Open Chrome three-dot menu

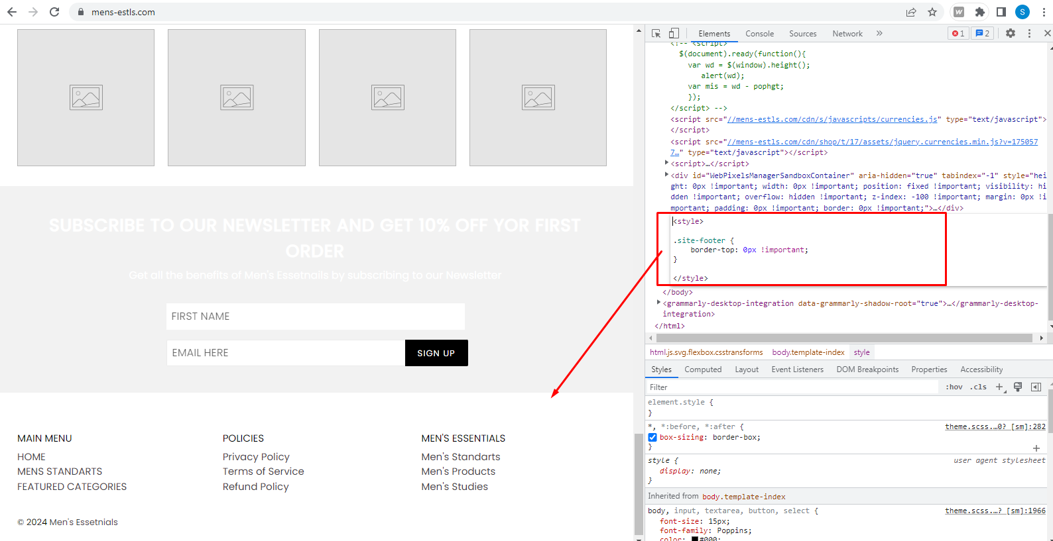point(1044,12)
